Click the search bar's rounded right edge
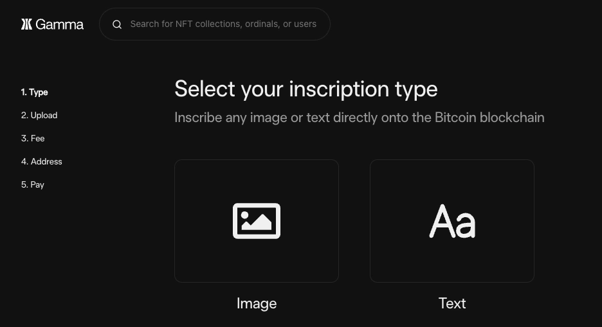The width and height of the screenshot is (602, 327). pyautogui.click(x=324, y=24)
